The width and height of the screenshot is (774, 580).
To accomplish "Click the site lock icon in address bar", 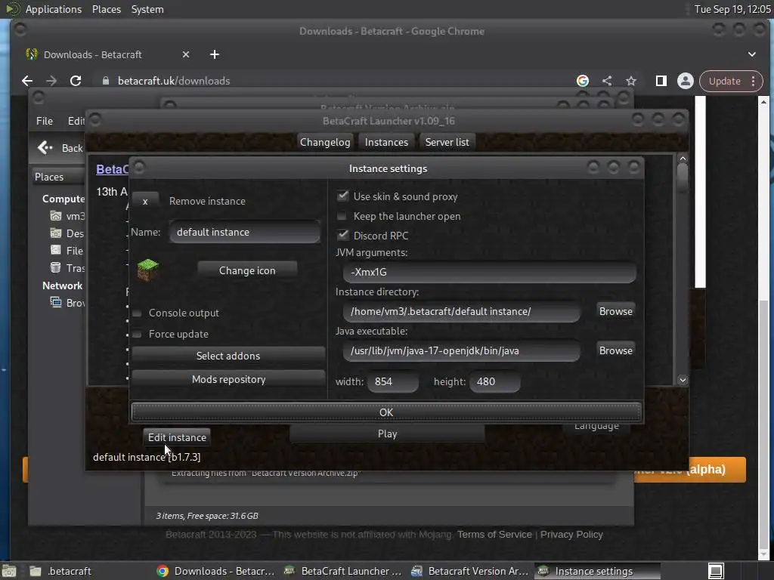I will tap(106, 81).
